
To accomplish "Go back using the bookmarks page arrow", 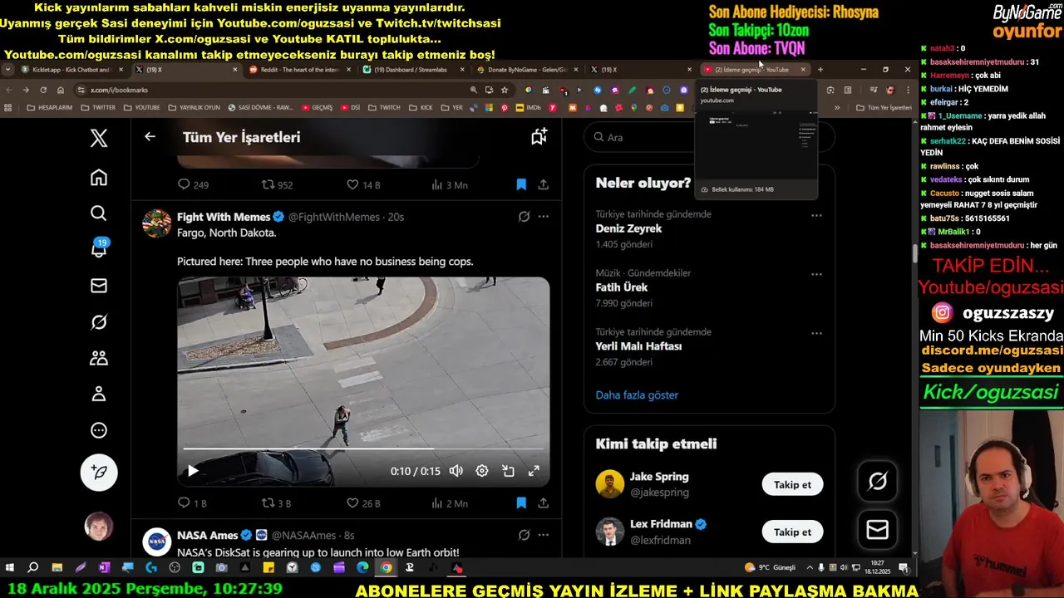I will click(x=150, y=137).
